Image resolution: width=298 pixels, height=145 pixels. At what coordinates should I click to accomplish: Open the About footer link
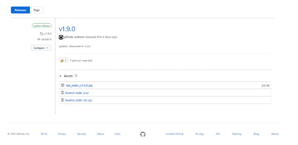click(275, 134)
